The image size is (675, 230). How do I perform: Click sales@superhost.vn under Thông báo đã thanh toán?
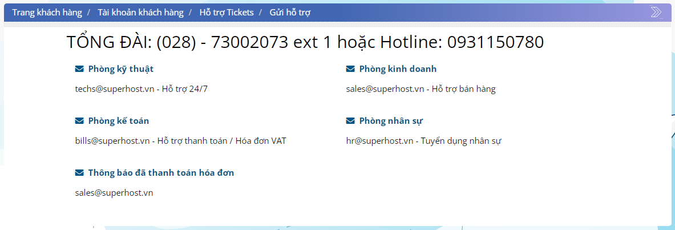pos(114,193)
